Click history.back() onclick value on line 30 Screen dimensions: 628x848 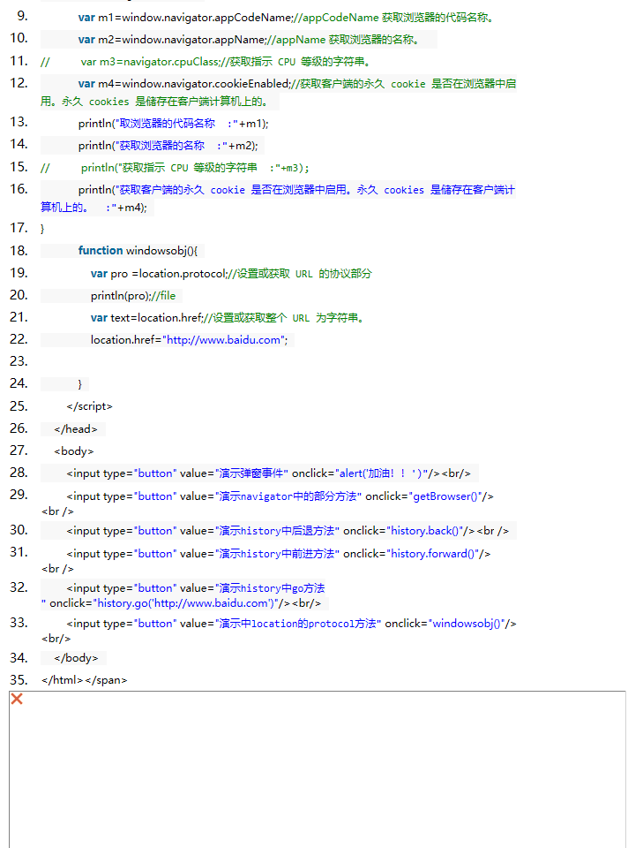tap(424, 531)
